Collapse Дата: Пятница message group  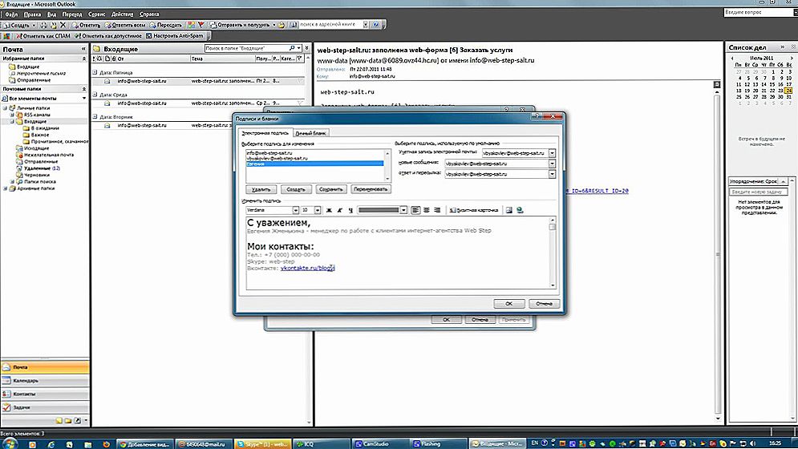click(x=95, y=72)
